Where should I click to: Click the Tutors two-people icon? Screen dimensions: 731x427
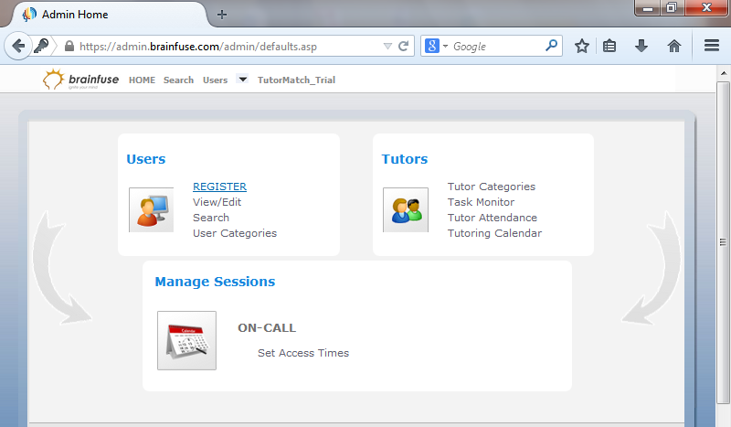(406, 209)
